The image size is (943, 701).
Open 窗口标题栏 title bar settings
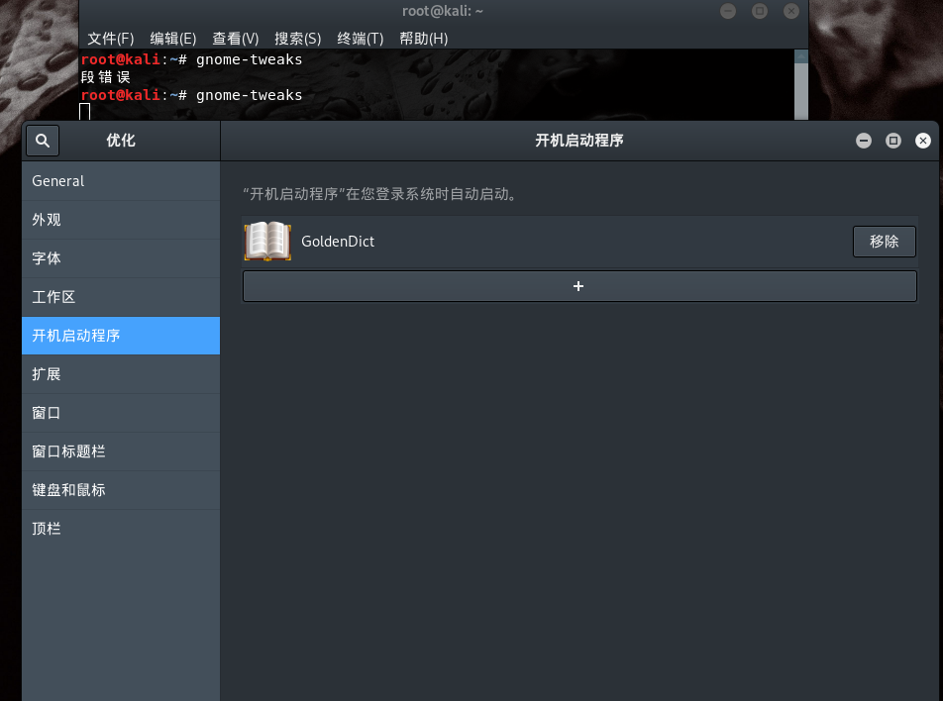pos(121,451)
